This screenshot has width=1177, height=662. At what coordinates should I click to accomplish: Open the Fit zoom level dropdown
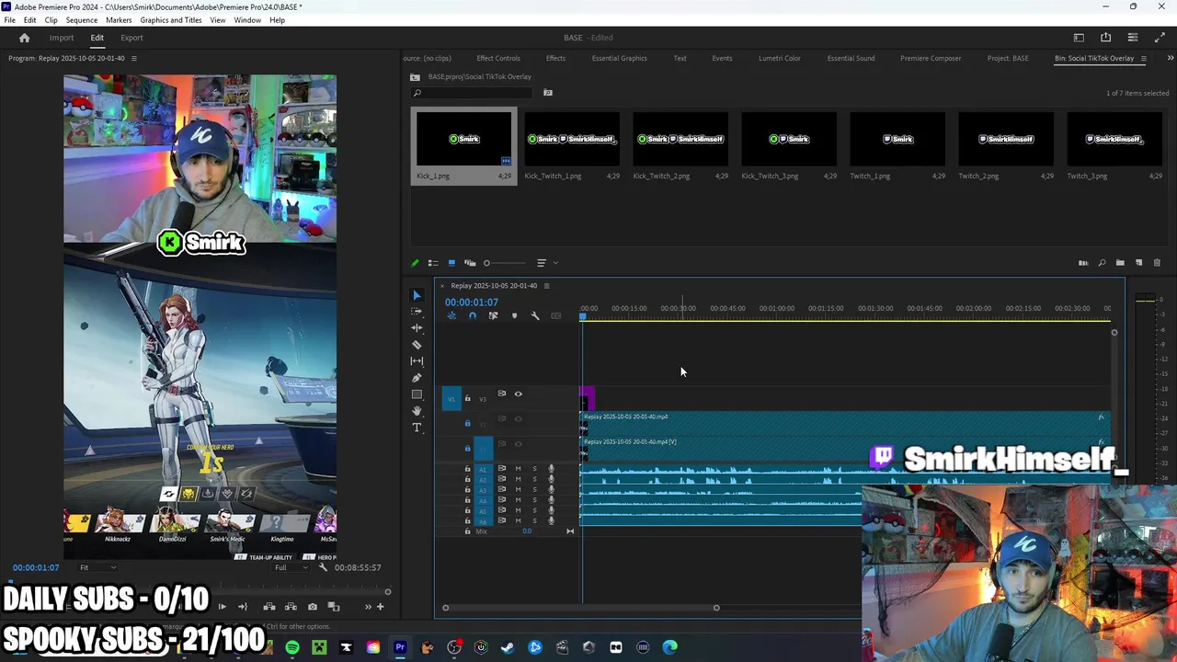tap(96, 567)
